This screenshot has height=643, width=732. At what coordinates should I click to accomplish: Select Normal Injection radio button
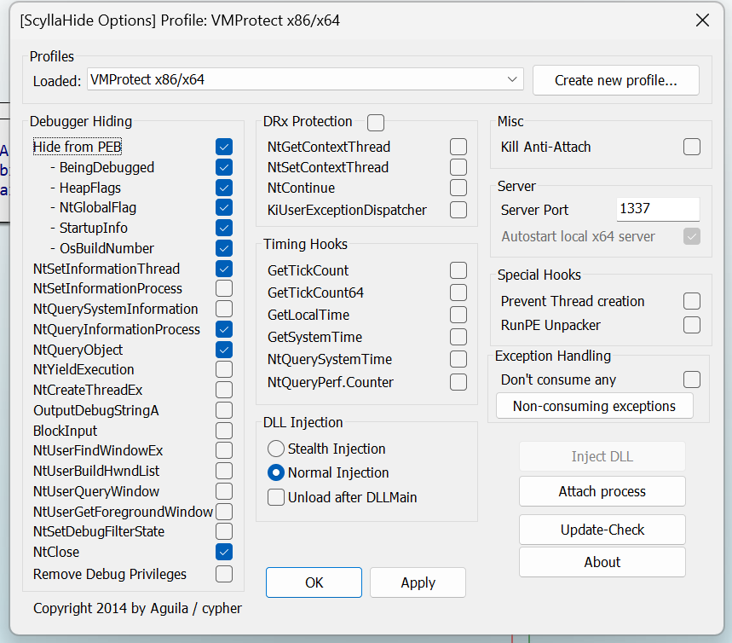[276, 473]
